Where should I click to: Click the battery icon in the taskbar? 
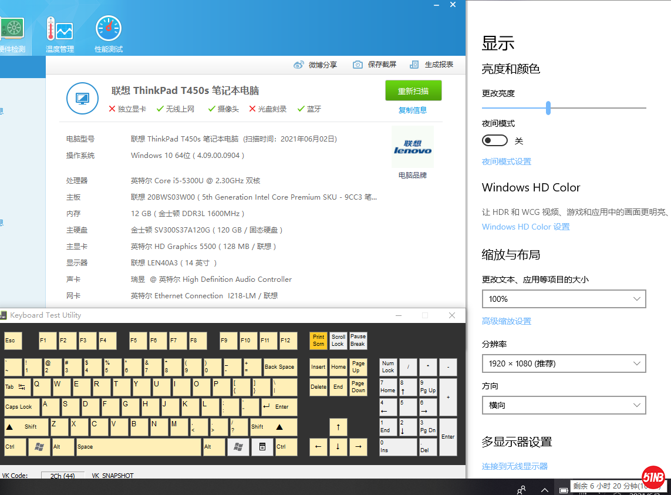pos(564,490)
